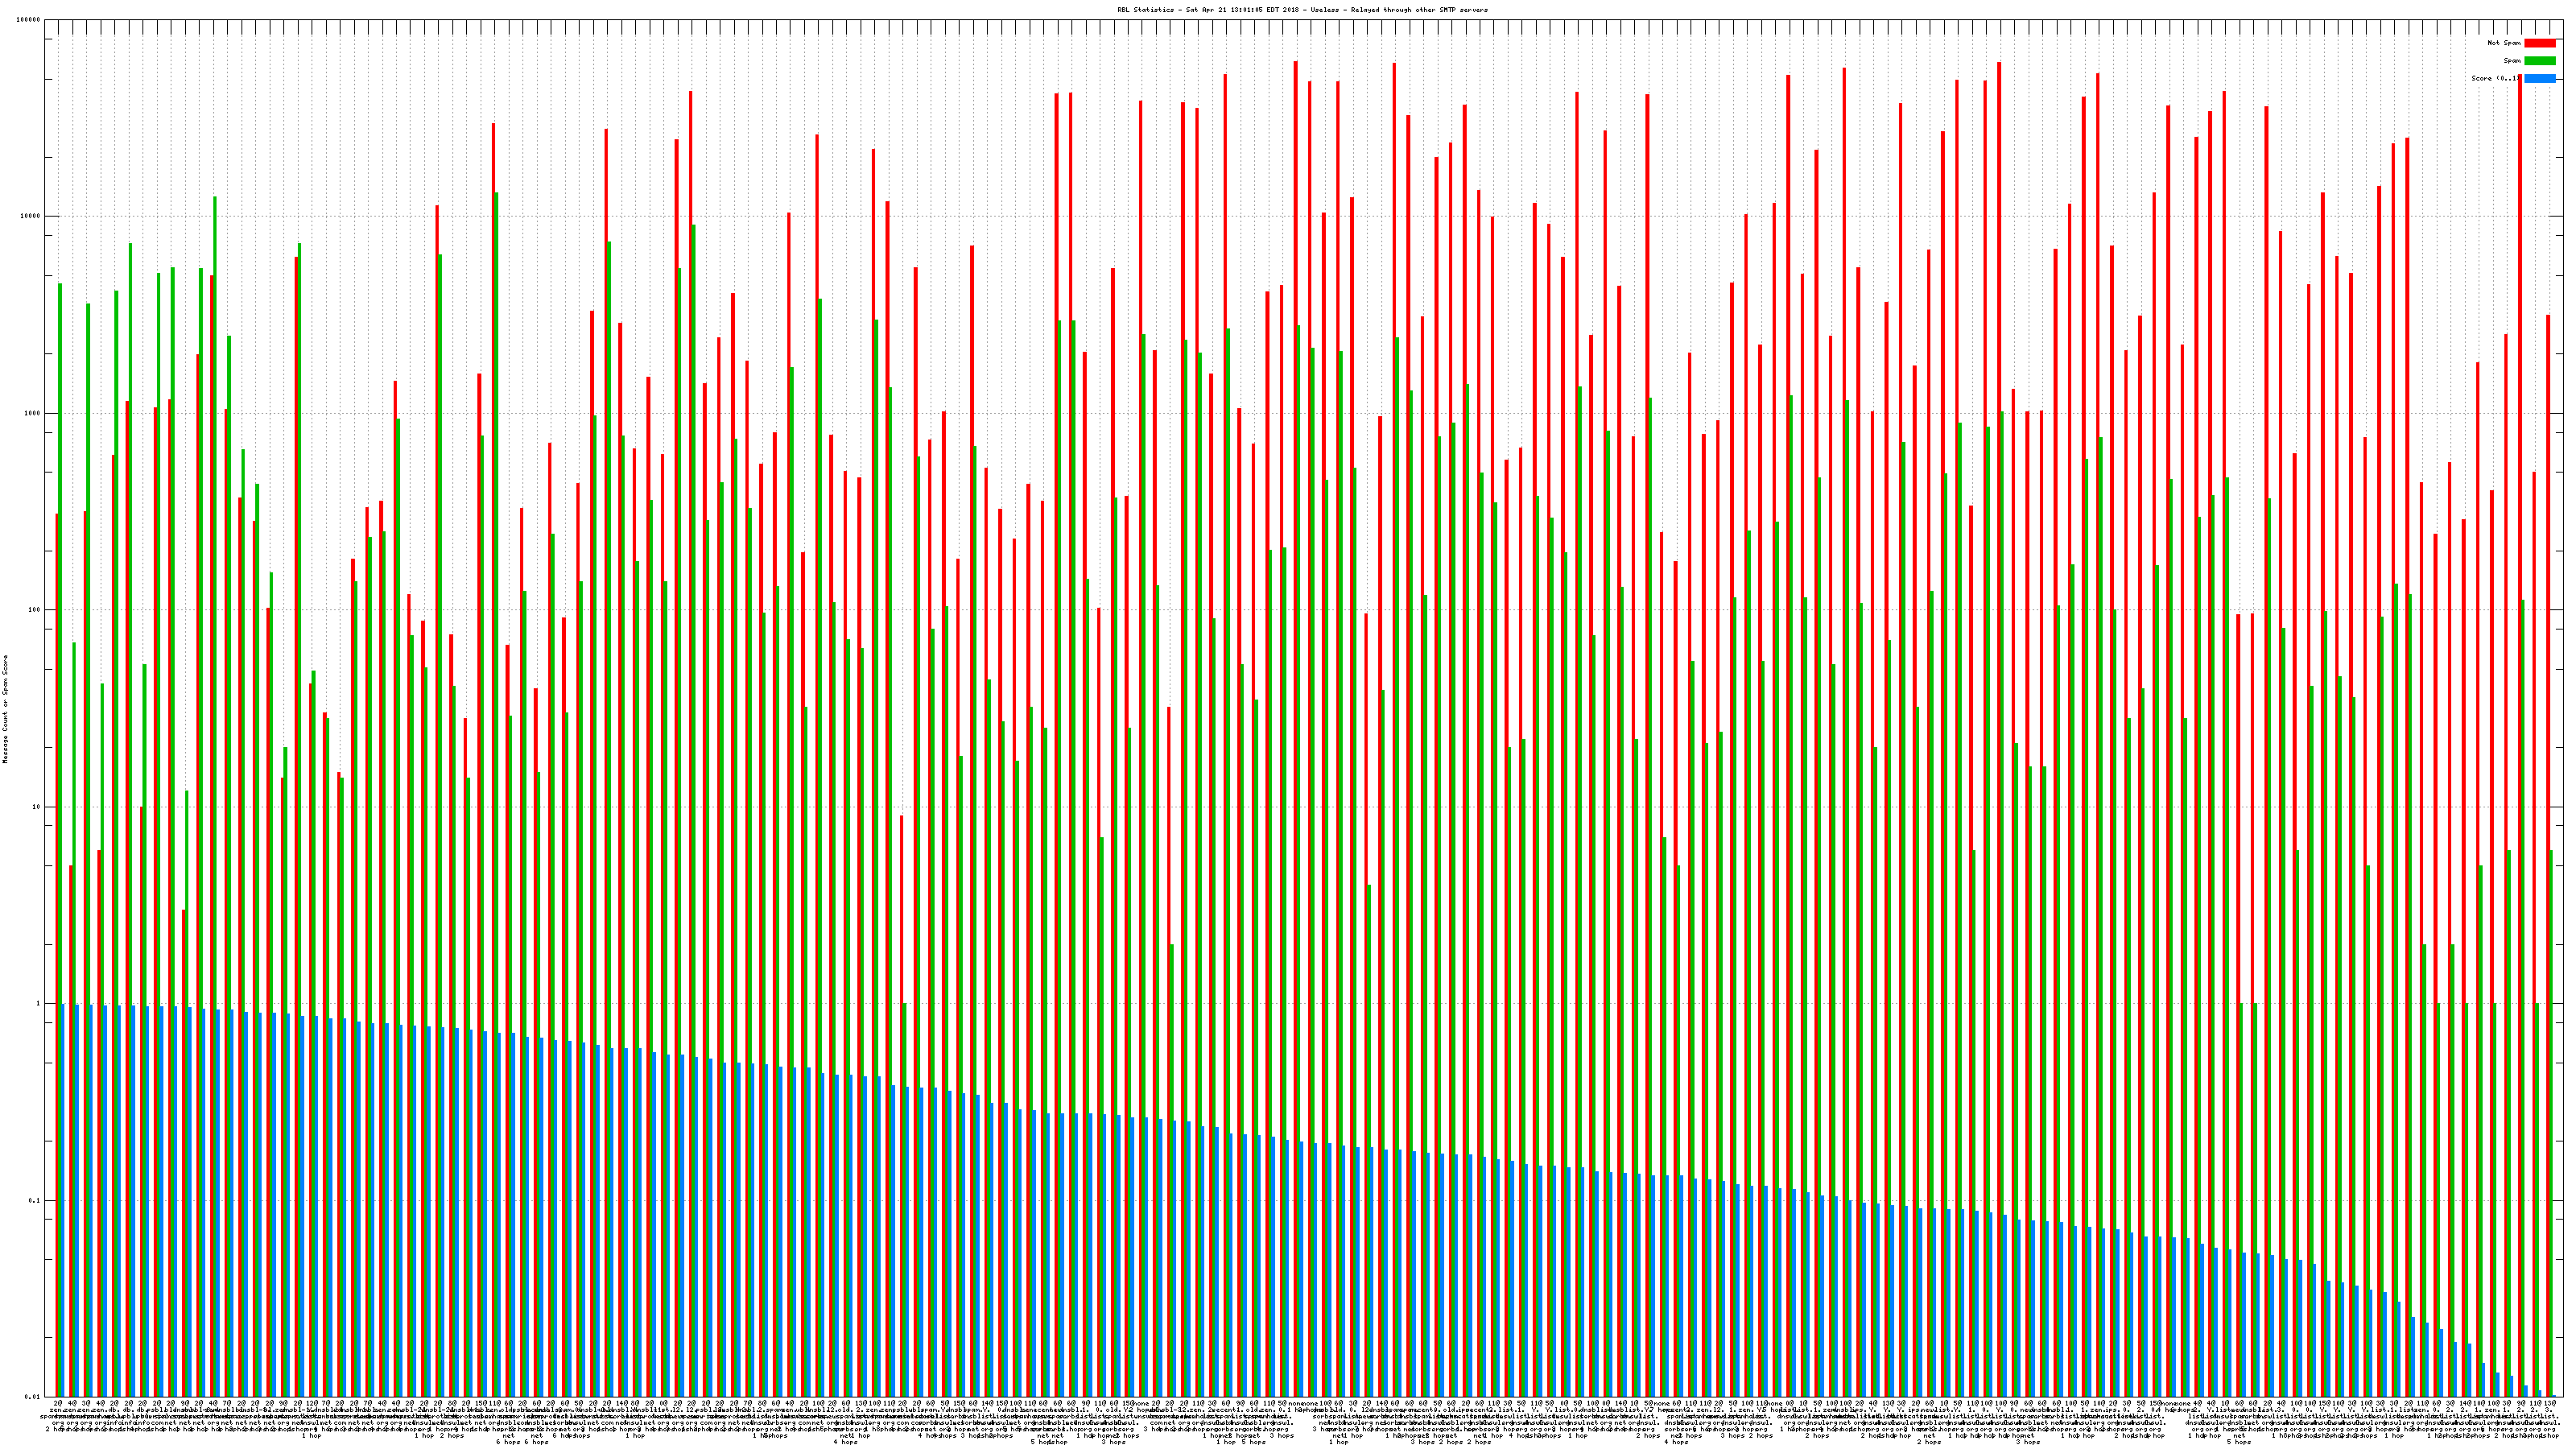Click the 100000 y-axis tick label
This screenshot has height=1449, width=2576.
pyautogui.click(x=29, y=20)
